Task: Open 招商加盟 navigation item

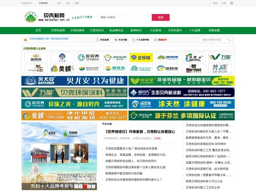Action: click(x=214, y=30)
